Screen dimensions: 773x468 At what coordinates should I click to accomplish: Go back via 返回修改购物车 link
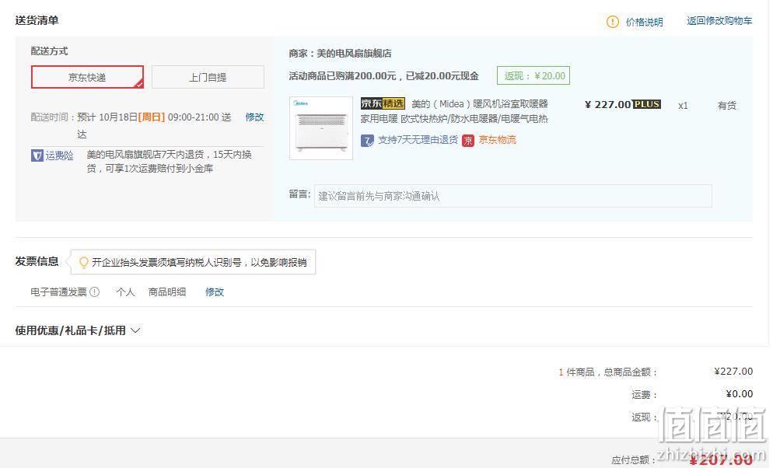click(x=719, y=21)
